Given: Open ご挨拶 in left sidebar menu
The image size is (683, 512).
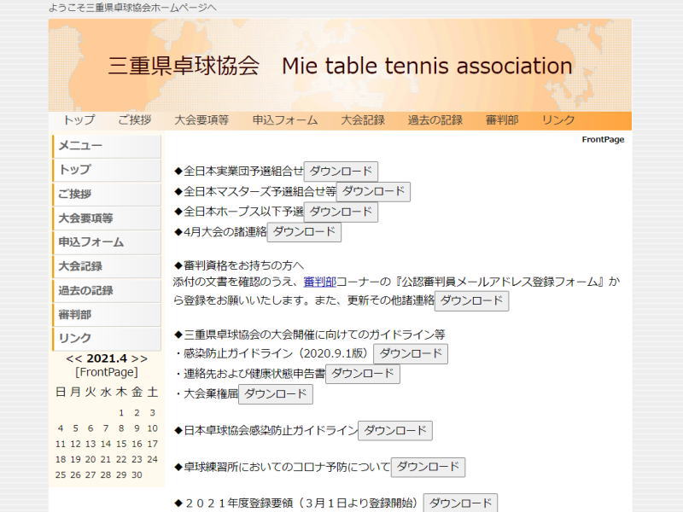Looking at the screenshot, I should click(75, 194).
